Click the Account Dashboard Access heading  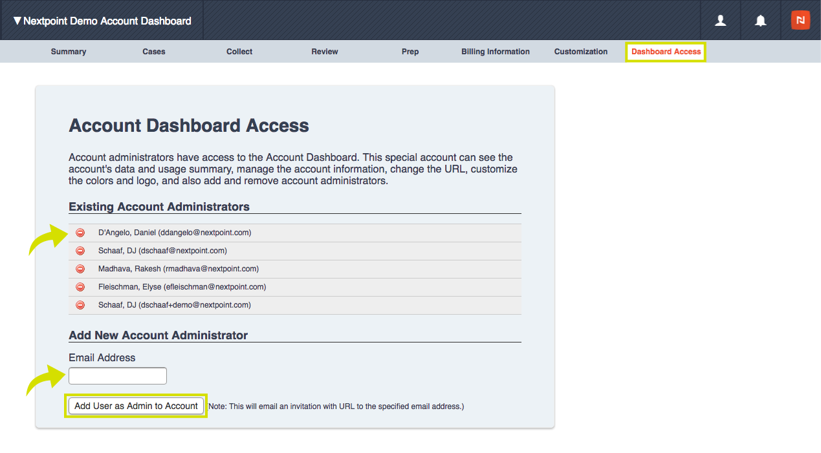(x=189, y=125)
